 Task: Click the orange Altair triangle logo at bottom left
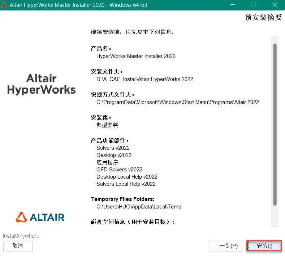pos(21,217)
